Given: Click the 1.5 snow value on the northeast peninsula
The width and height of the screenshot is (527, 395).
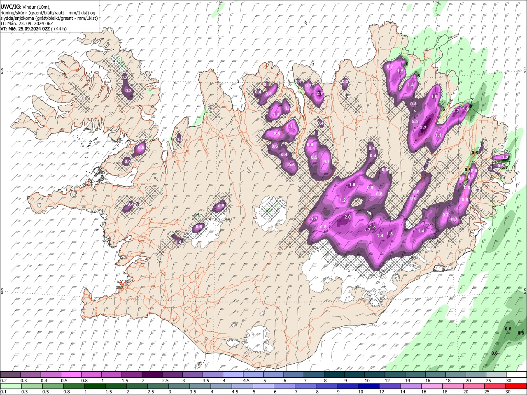Looking at the screenshot, I should (400, 71).
